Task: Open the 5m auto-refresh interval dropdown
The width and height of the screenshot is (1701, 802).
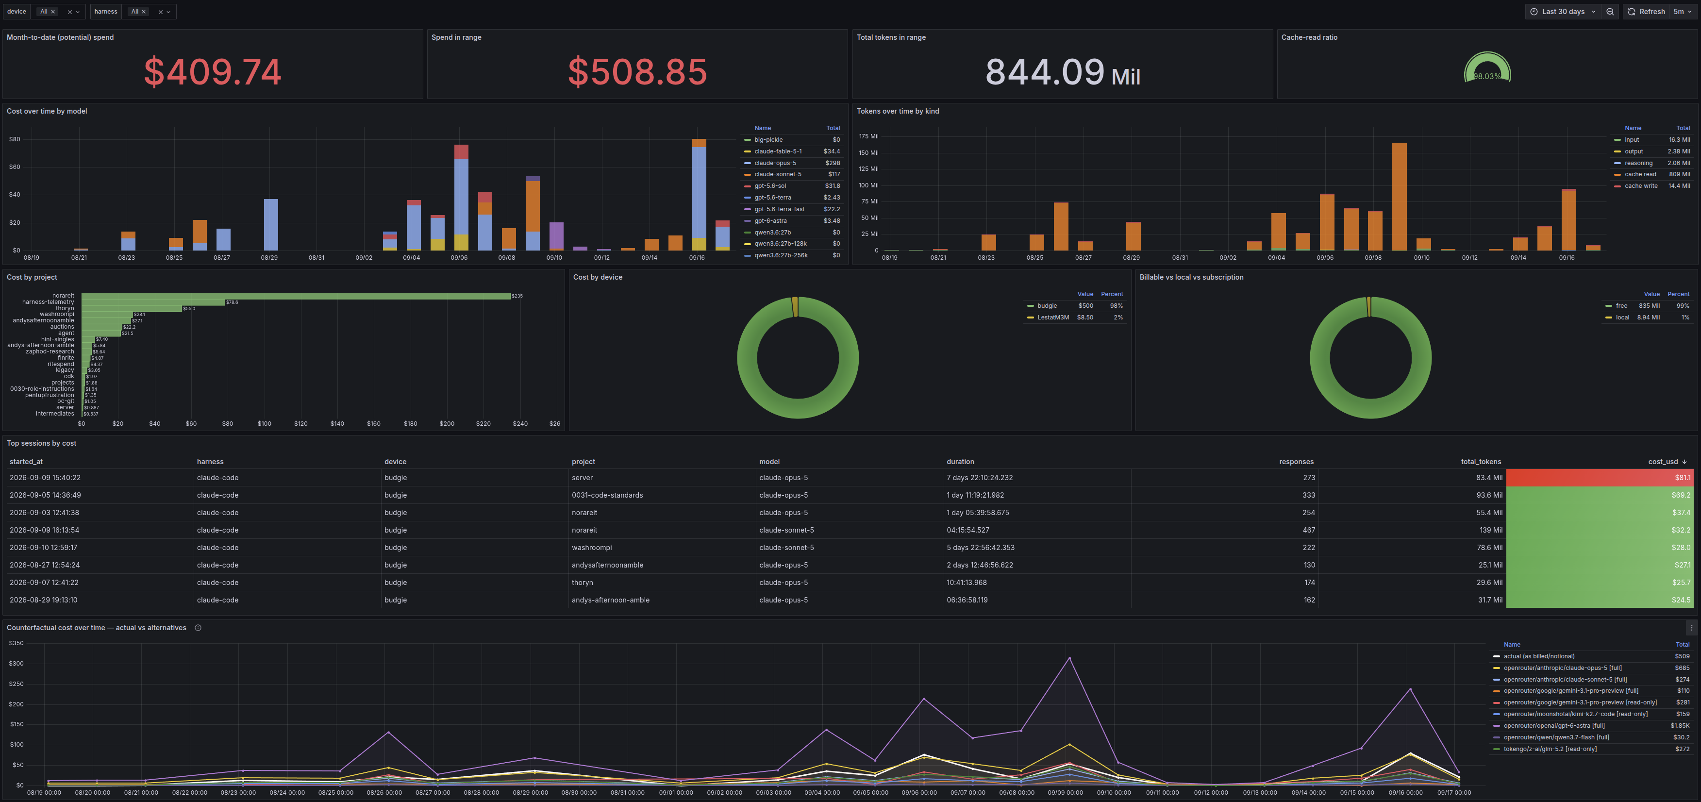Action: pos(1682,12)
